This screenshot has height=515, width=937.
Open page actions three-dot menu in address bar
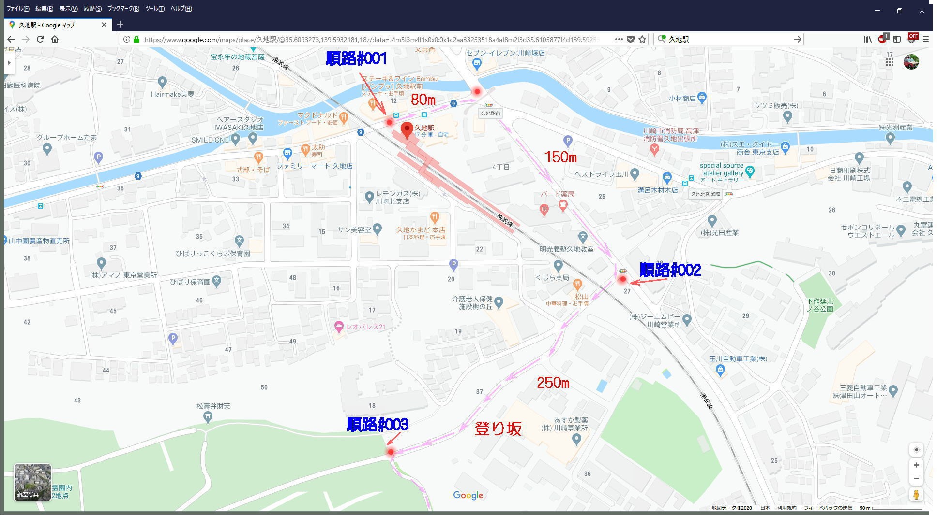tap(619, 39)
